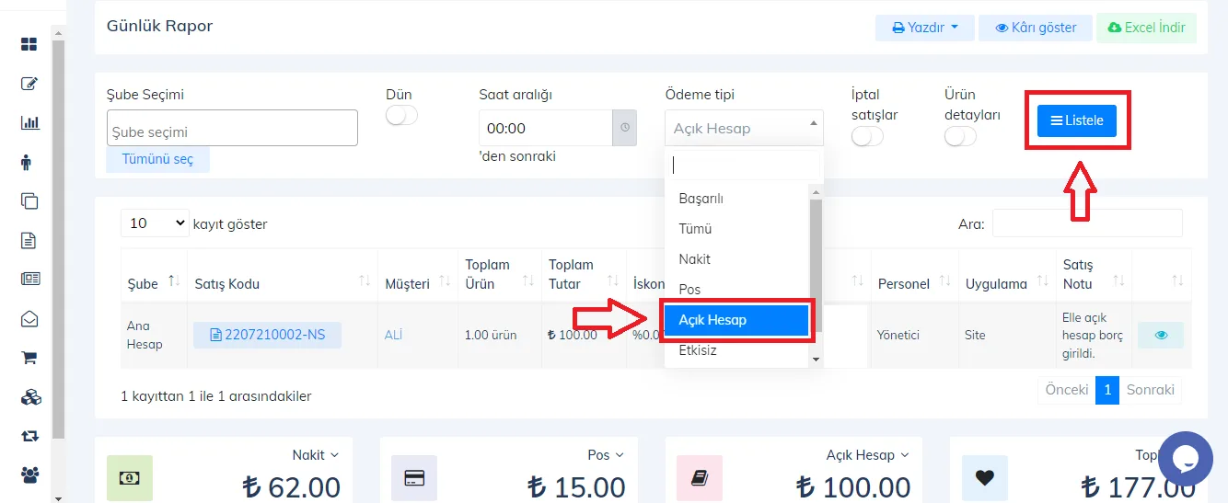Choose Tümü from payment type list
The image size is (1228, 503).
coord(736,229)
